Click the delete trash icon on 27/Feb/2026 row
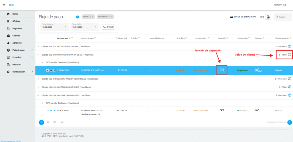Screen dimensions: 293x142 [51, 70]
